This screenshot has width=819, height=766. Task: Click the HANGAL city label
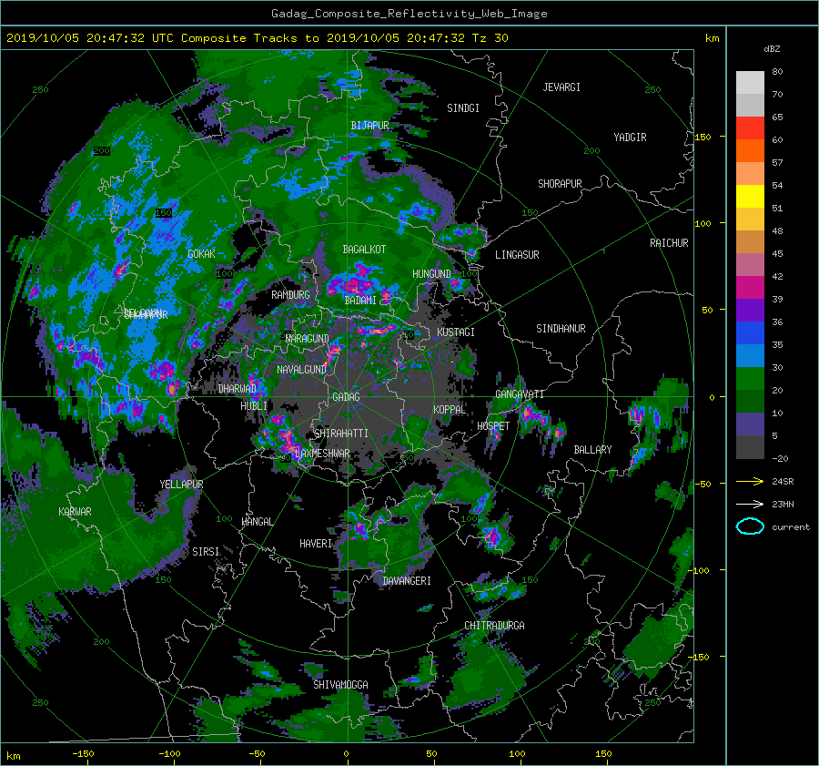coord(257,522)
